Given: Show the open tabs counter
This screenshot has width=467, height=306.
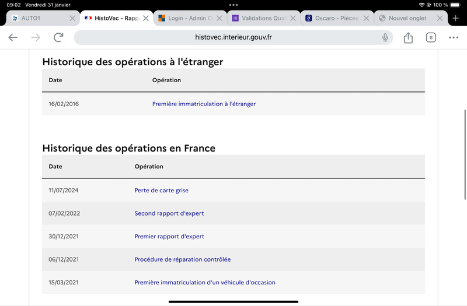Looking at the screenshot, I should (431, 37).
